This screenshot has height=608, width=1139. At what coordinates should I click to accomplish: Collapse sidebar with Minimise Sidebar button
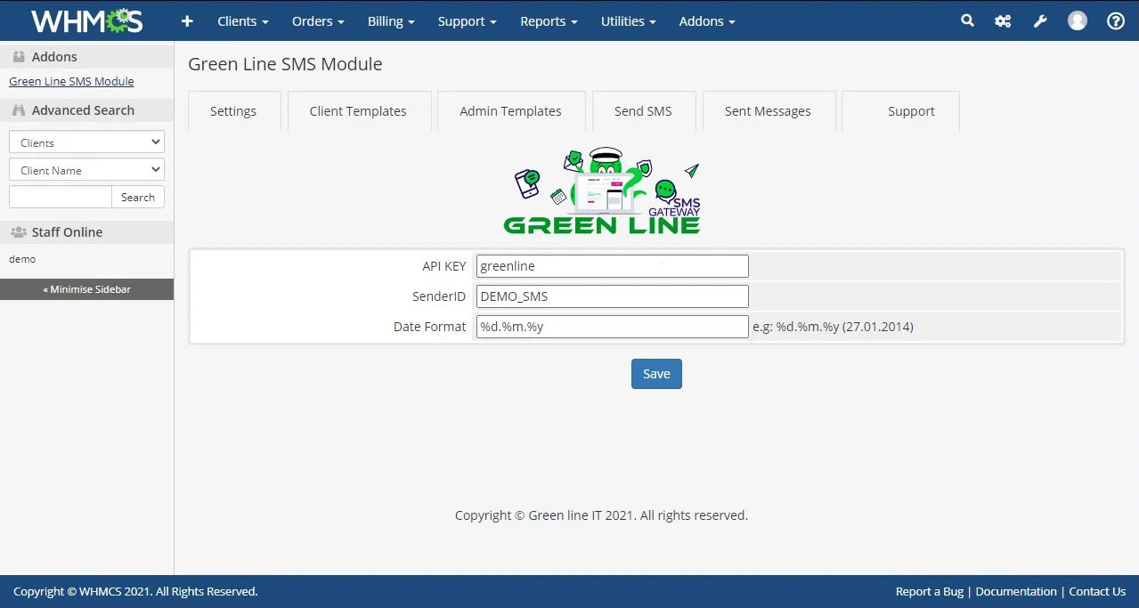click(x=86, y=289)
